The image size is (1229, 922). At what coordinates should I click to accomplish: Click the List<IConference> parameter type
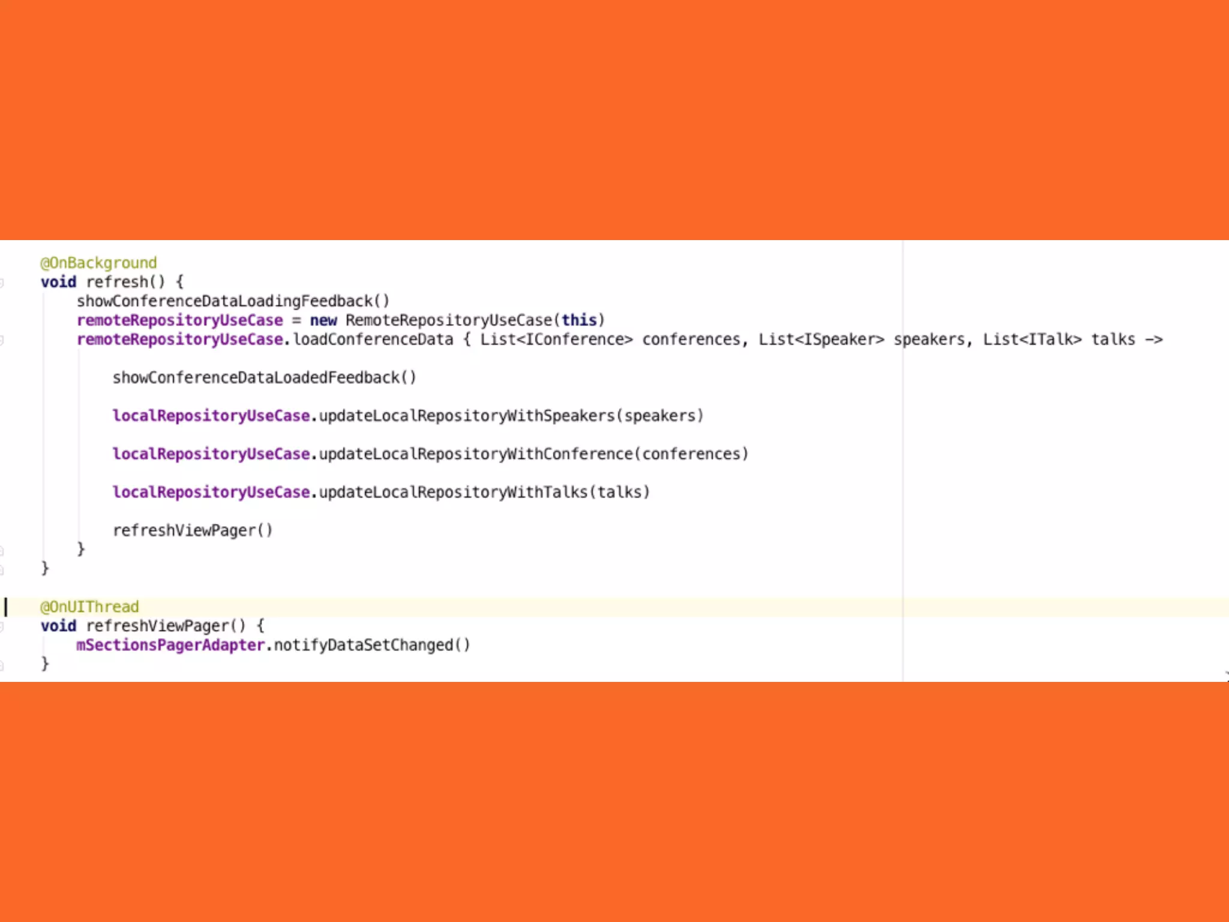click(x=556, y=339)
